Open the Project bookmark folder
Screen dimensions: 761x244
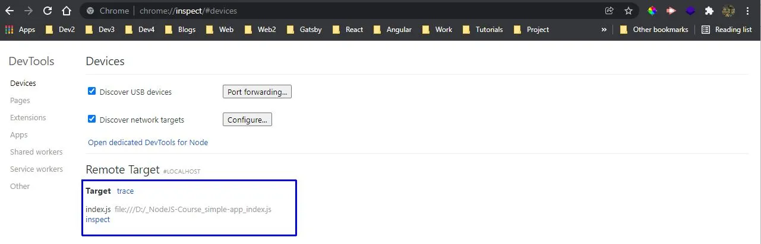pyautogui.click(x=531, y=30)
